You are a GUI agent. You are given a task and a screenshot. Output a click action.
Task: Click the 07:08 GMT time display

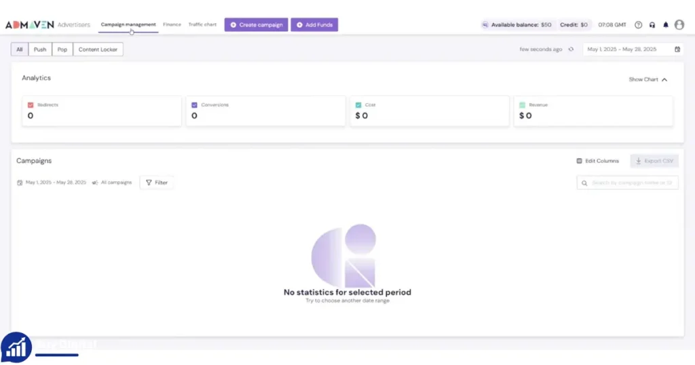coord(612,25)
